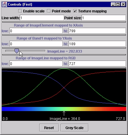
Task: Check the Point mode checkbox
Action: (x=49, y=11)
